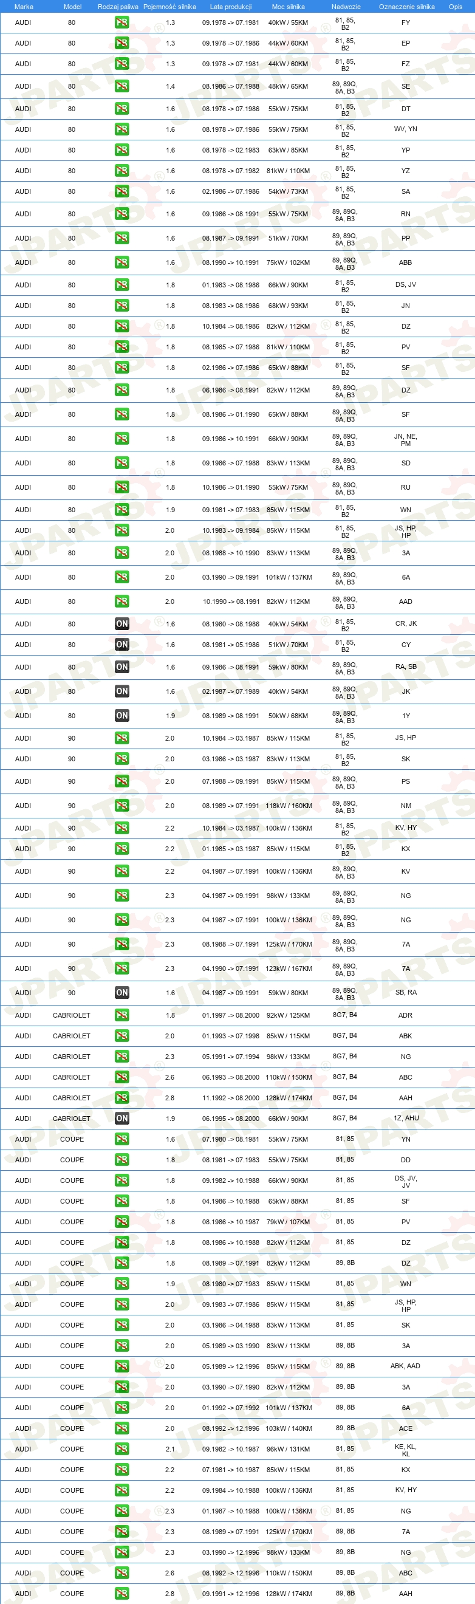Click the '08.1990 -> 10.1991' production years cell

[x=230, y=262]
